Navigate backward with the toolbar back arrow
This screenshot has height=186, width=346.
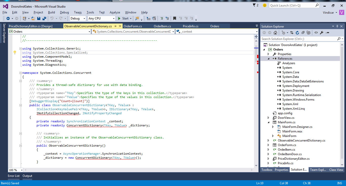pos(8,18)
